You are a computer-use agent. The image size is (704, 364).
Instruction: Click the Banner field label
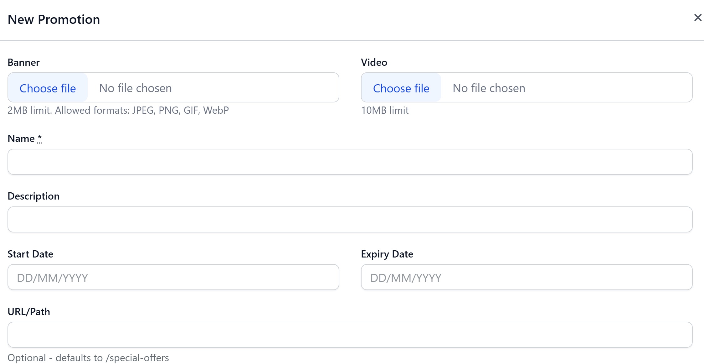[x=23, y=62]
